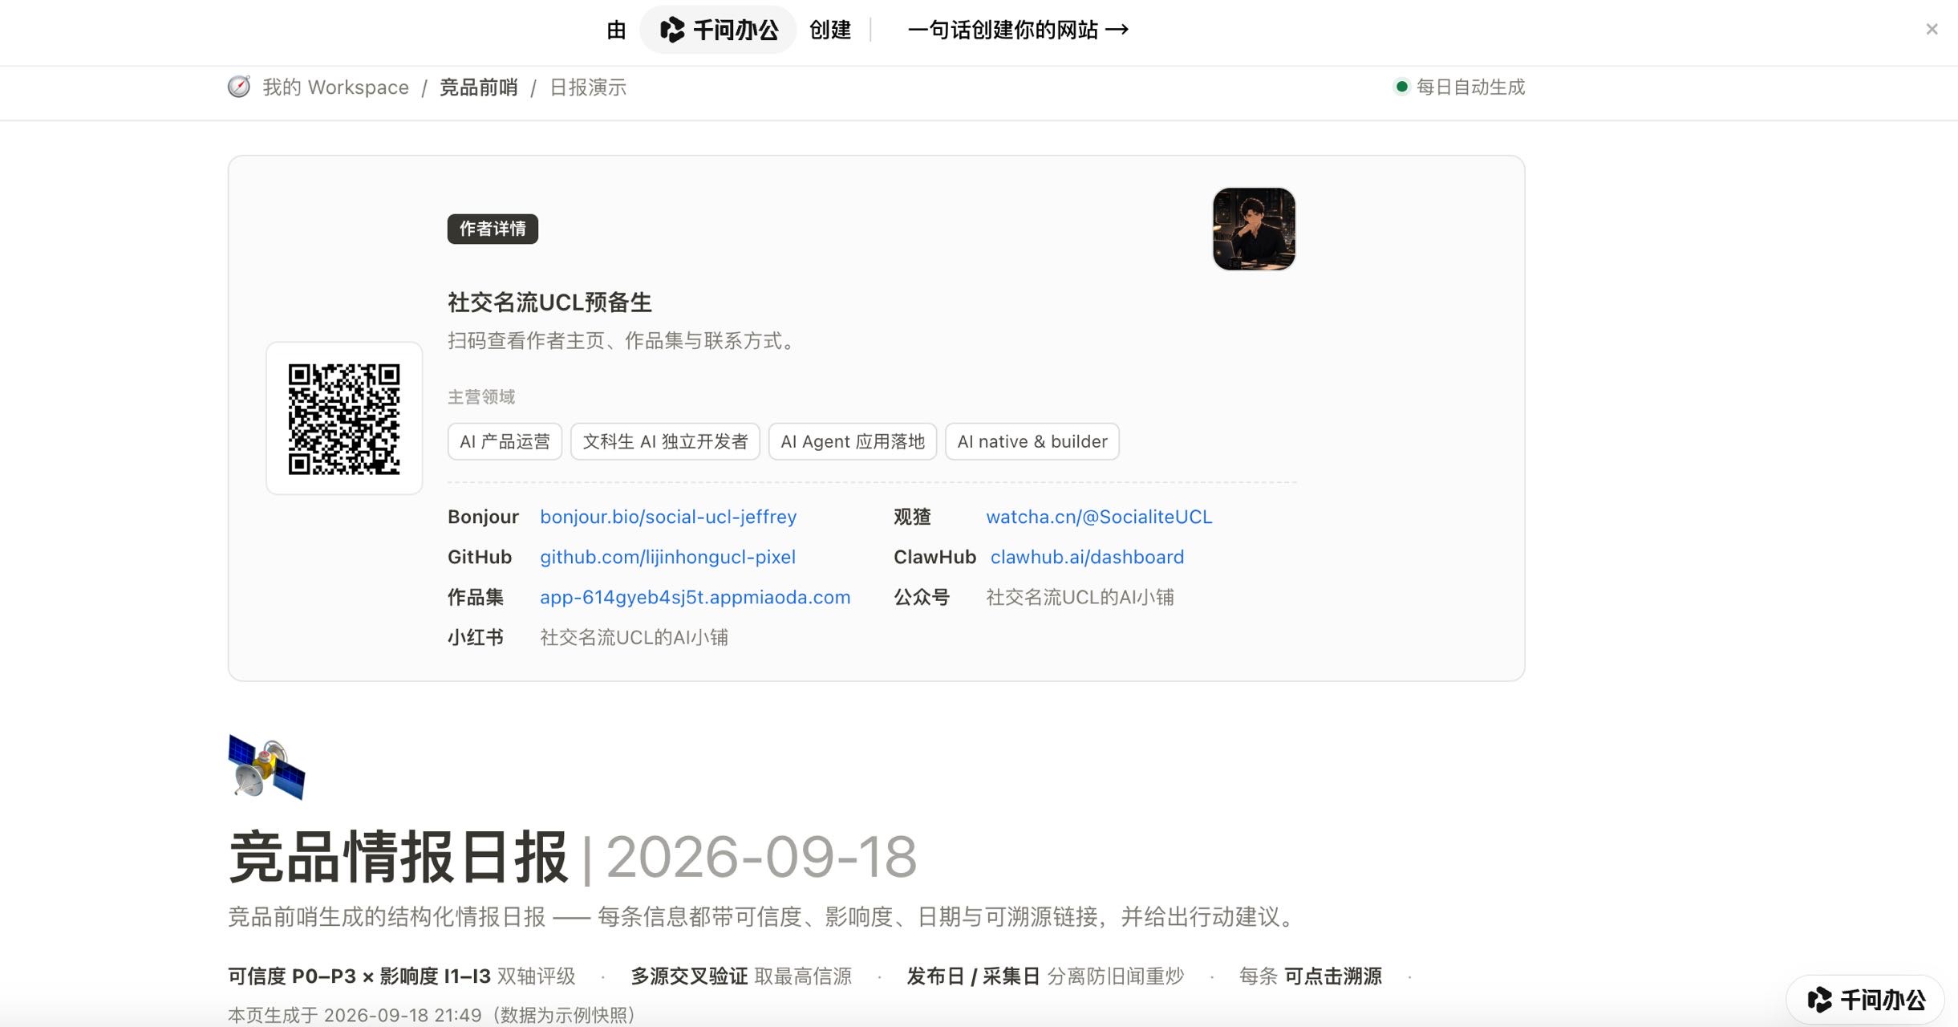Click the author QR code
Image resolution: width=1958 pixels, height=1027 pixels.
344,418
